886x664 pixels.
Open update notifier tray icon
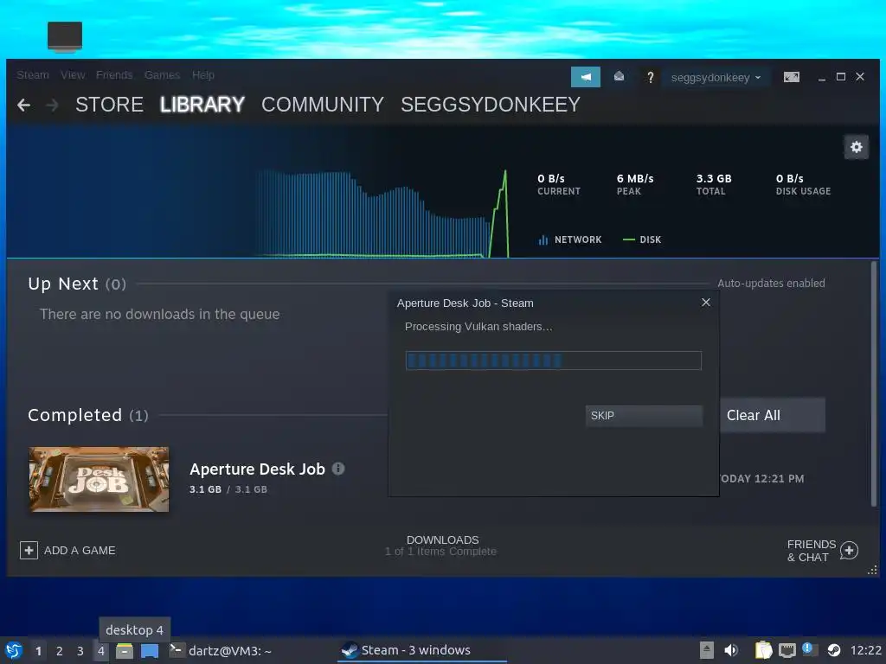[x=810, y=650]
